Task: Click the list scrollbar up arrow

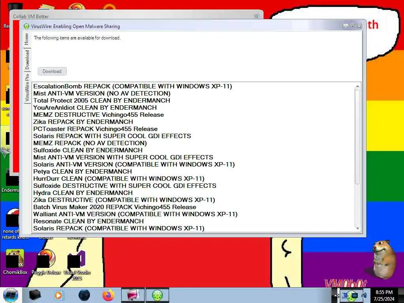Action: (x=357, y=86)
